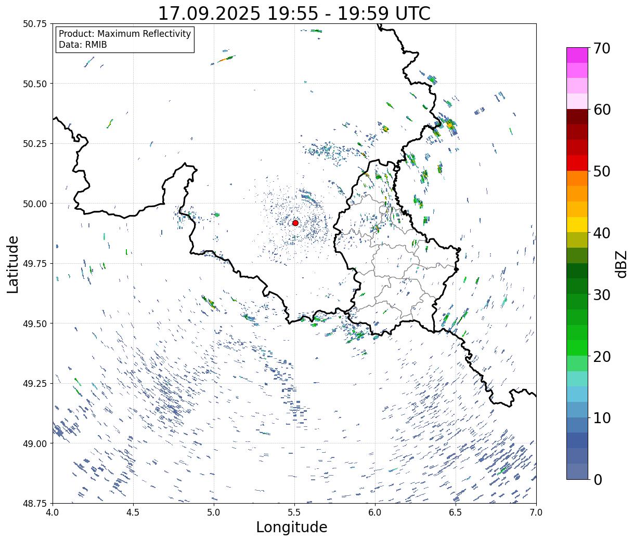The height and width of the screenshot is (540, 634).
Task: Click the 60 tick label on the colorbar
Action: pos(602,110)
